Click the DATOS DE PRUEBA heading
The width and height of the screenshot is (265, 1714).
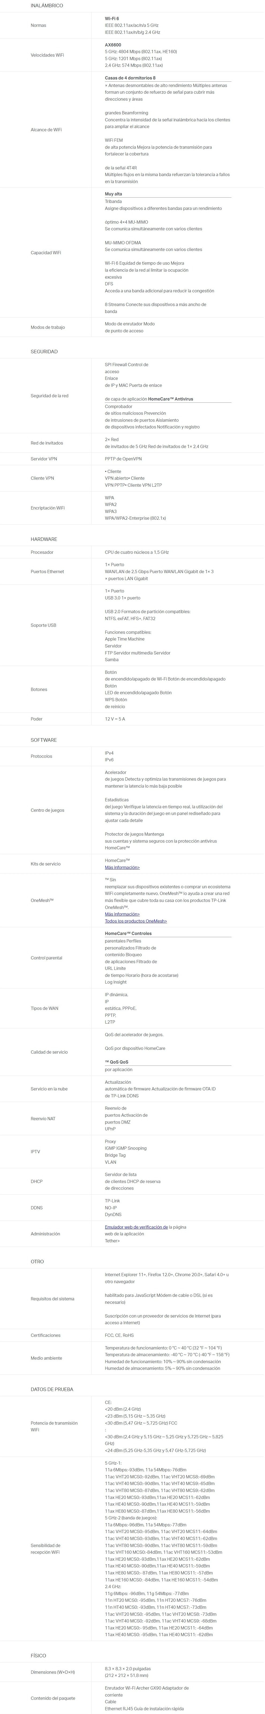(52, 1389)
